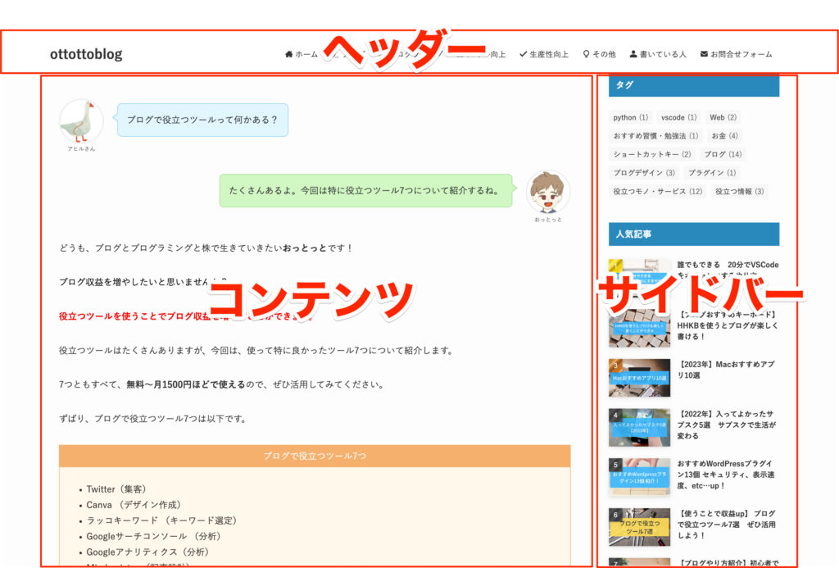Image resolution: width=839 pixels, height=568 pixels.
Task: Select the ブログ (14) tag
Action: (723, 154)
